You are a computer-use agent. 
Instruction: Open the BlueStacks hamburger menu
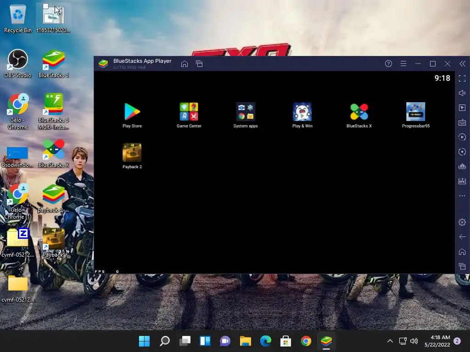tap(403, 63)
